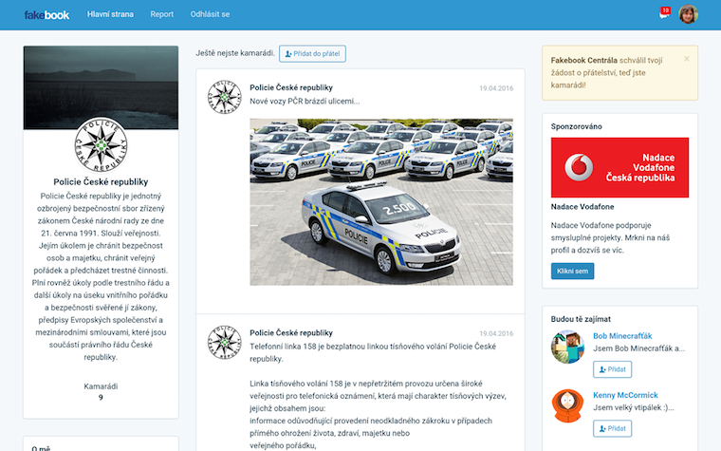The image size is (721, 451).
Task: Click the Vodafone sponsored banner
Action: pos(619,167)
